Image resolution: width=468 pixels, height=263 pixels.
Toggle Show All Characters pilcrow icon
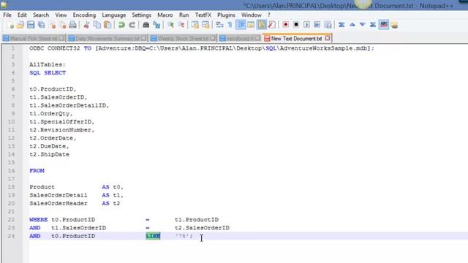click(230, 25)
